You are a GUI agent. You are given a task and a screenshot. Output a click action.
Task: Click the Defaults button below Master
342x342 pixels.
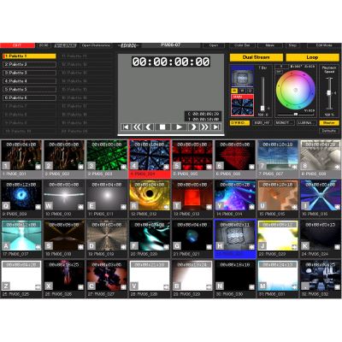329,131
